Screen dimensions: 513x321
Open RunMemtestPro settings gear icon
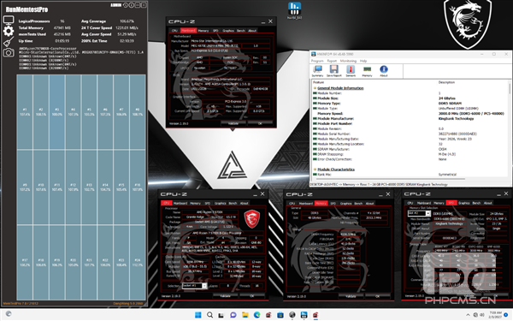click(x=9, y=31)
